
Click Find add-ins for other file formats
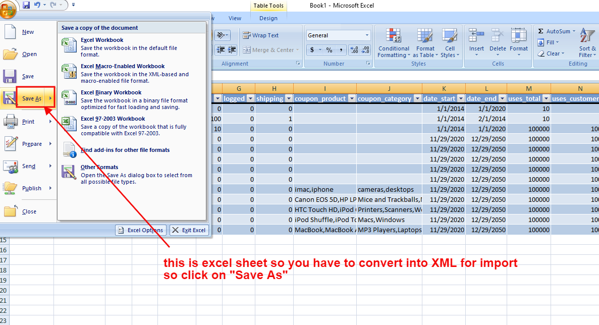pyautogui.click(x=132, y=150)
